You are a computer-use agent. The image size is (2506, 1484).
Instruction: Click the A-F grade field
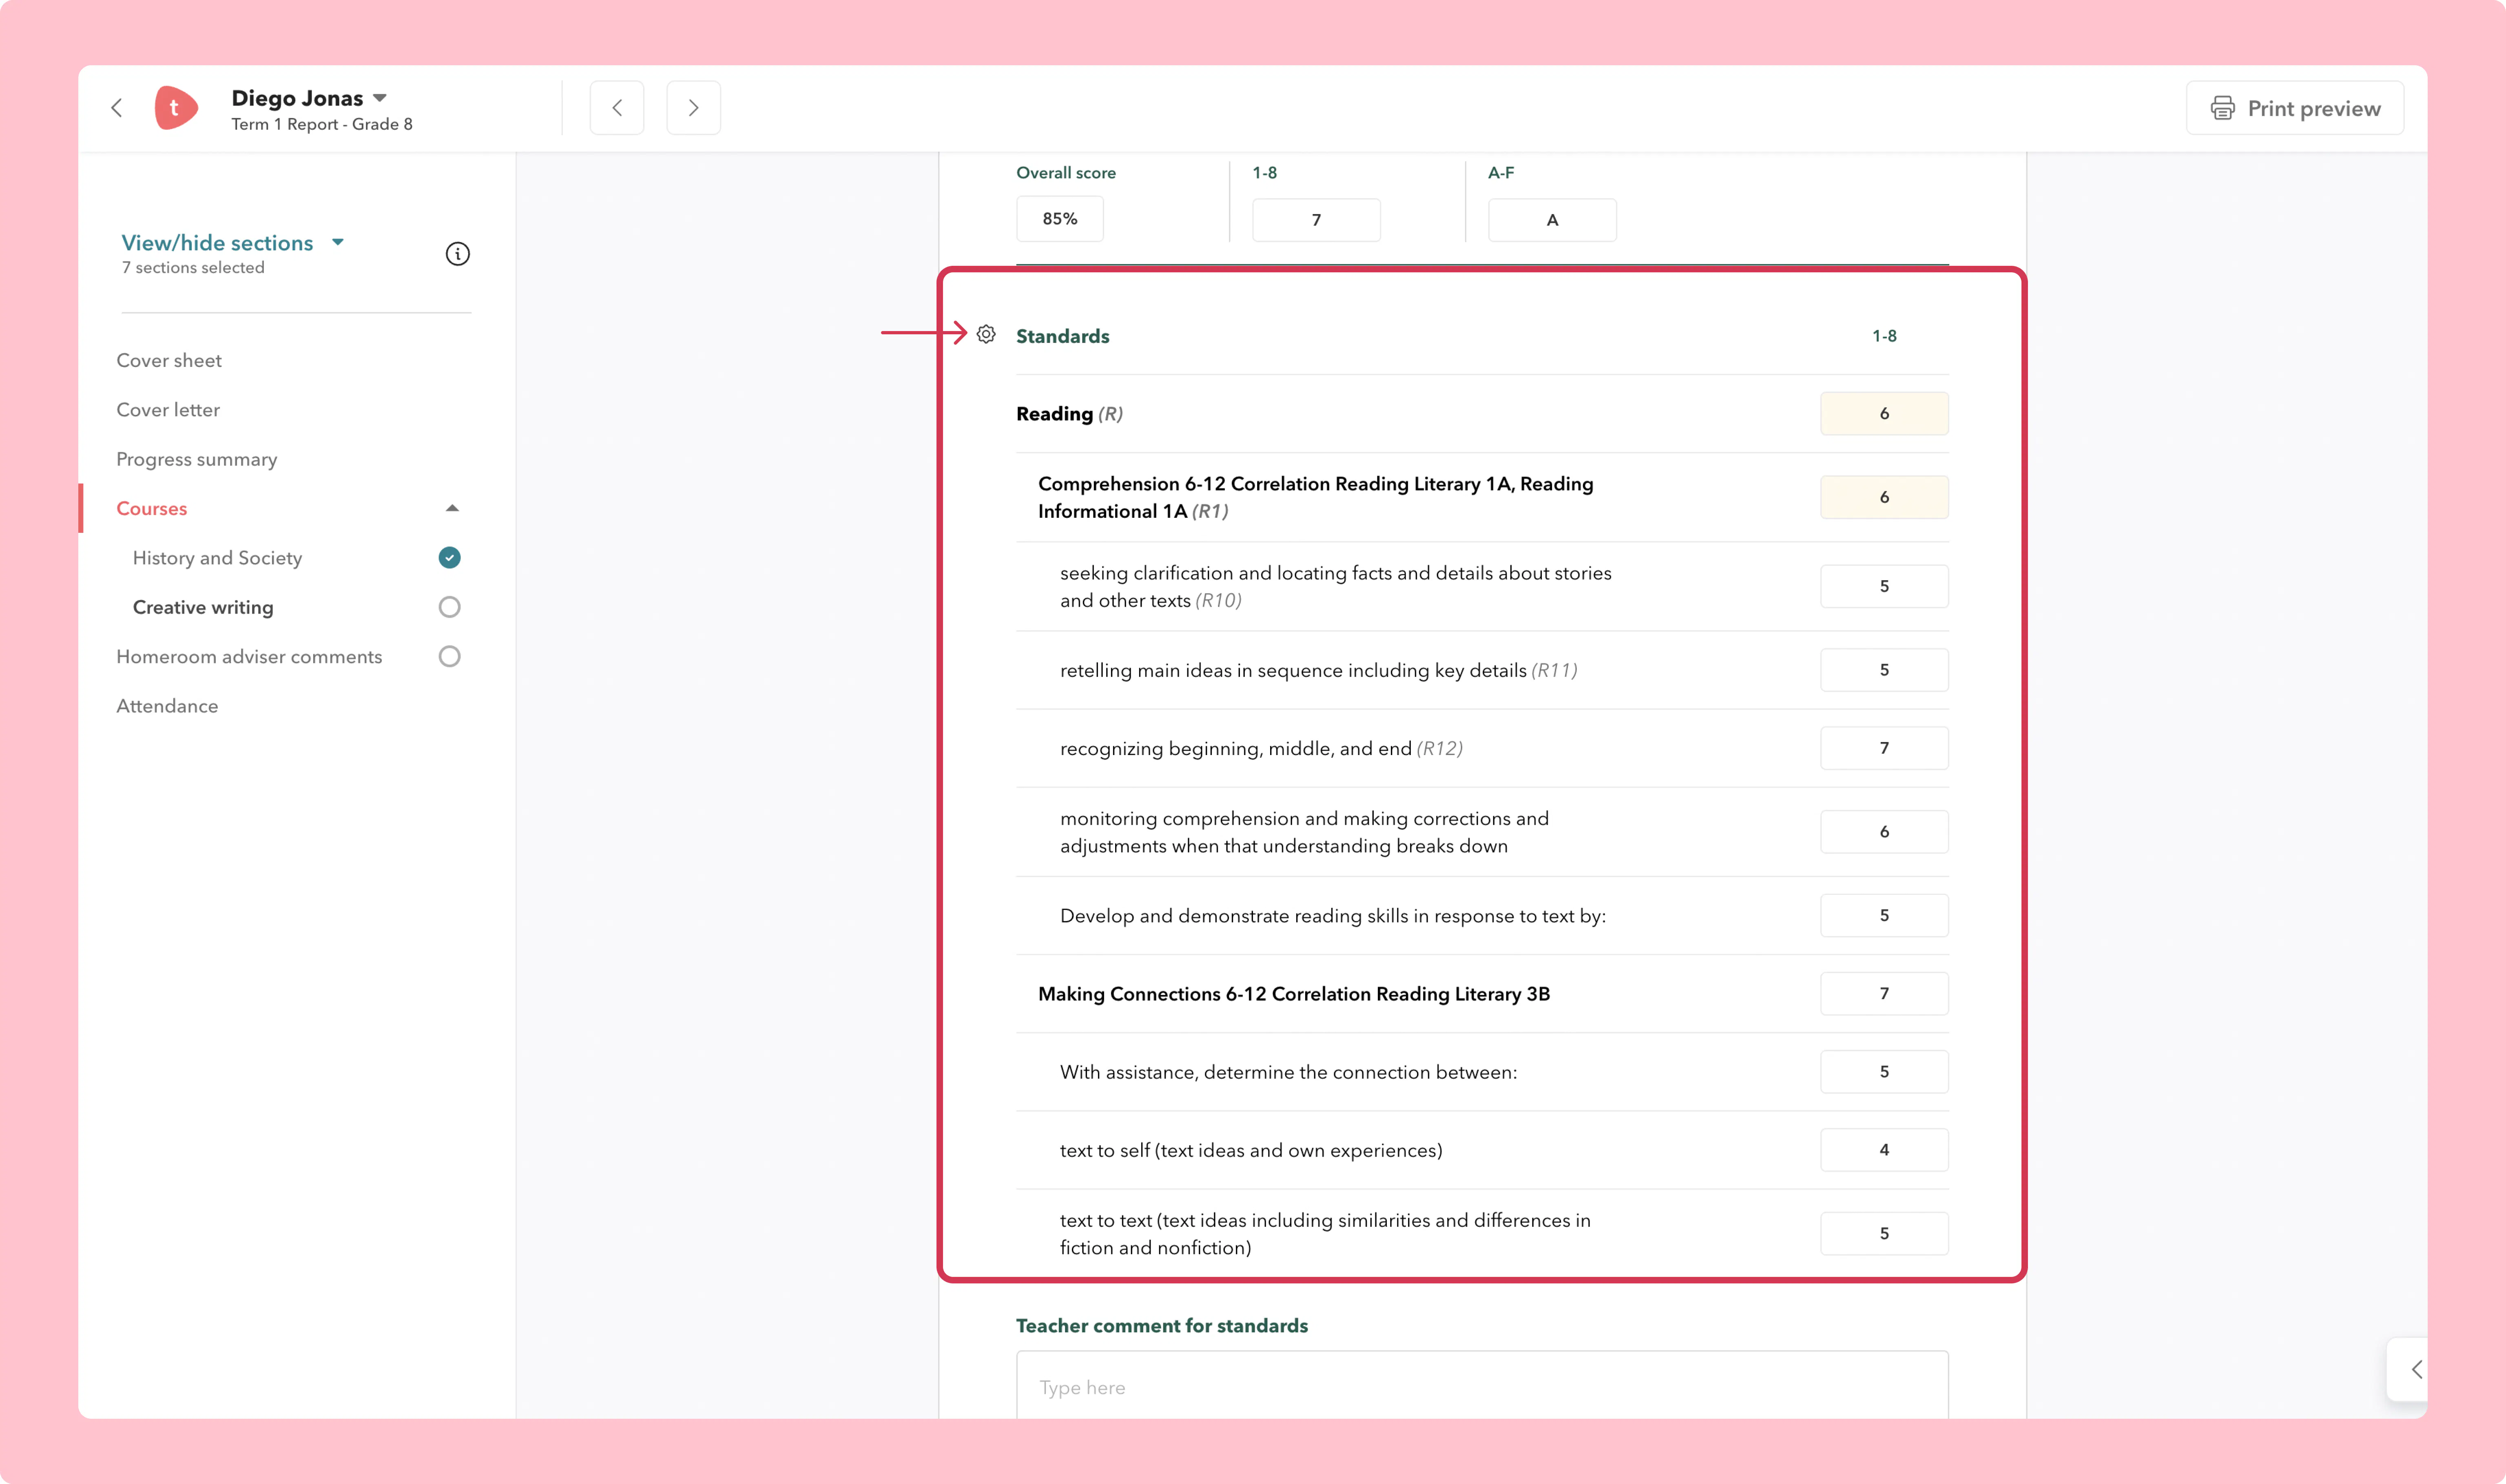(x=1553, y=220)
